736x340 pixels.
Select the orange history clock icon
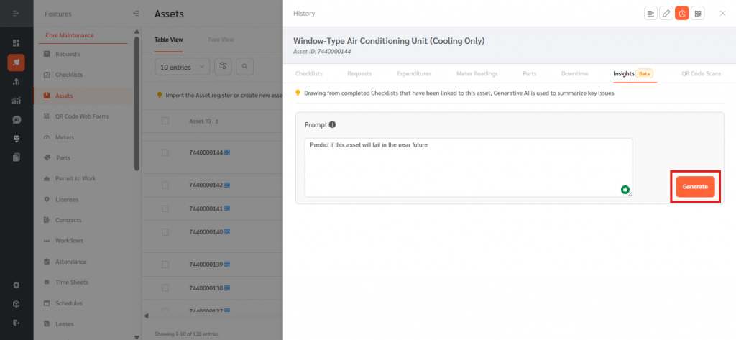tap(682, 13)
